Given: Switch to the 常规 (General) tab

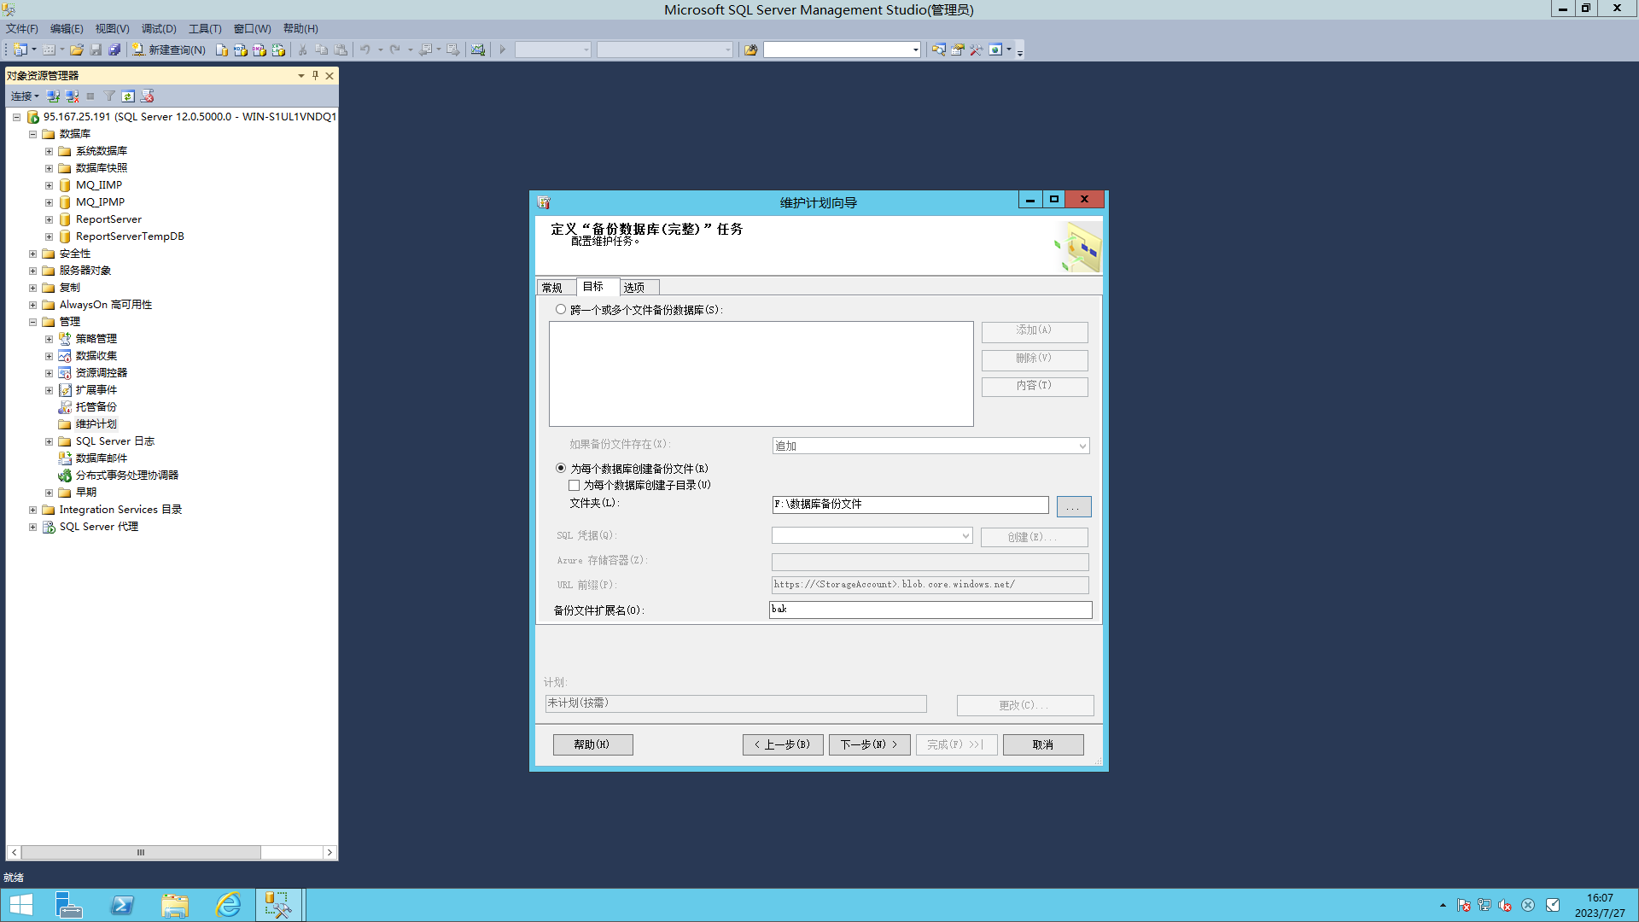Looking at the screenshot, I should (552, 288).
